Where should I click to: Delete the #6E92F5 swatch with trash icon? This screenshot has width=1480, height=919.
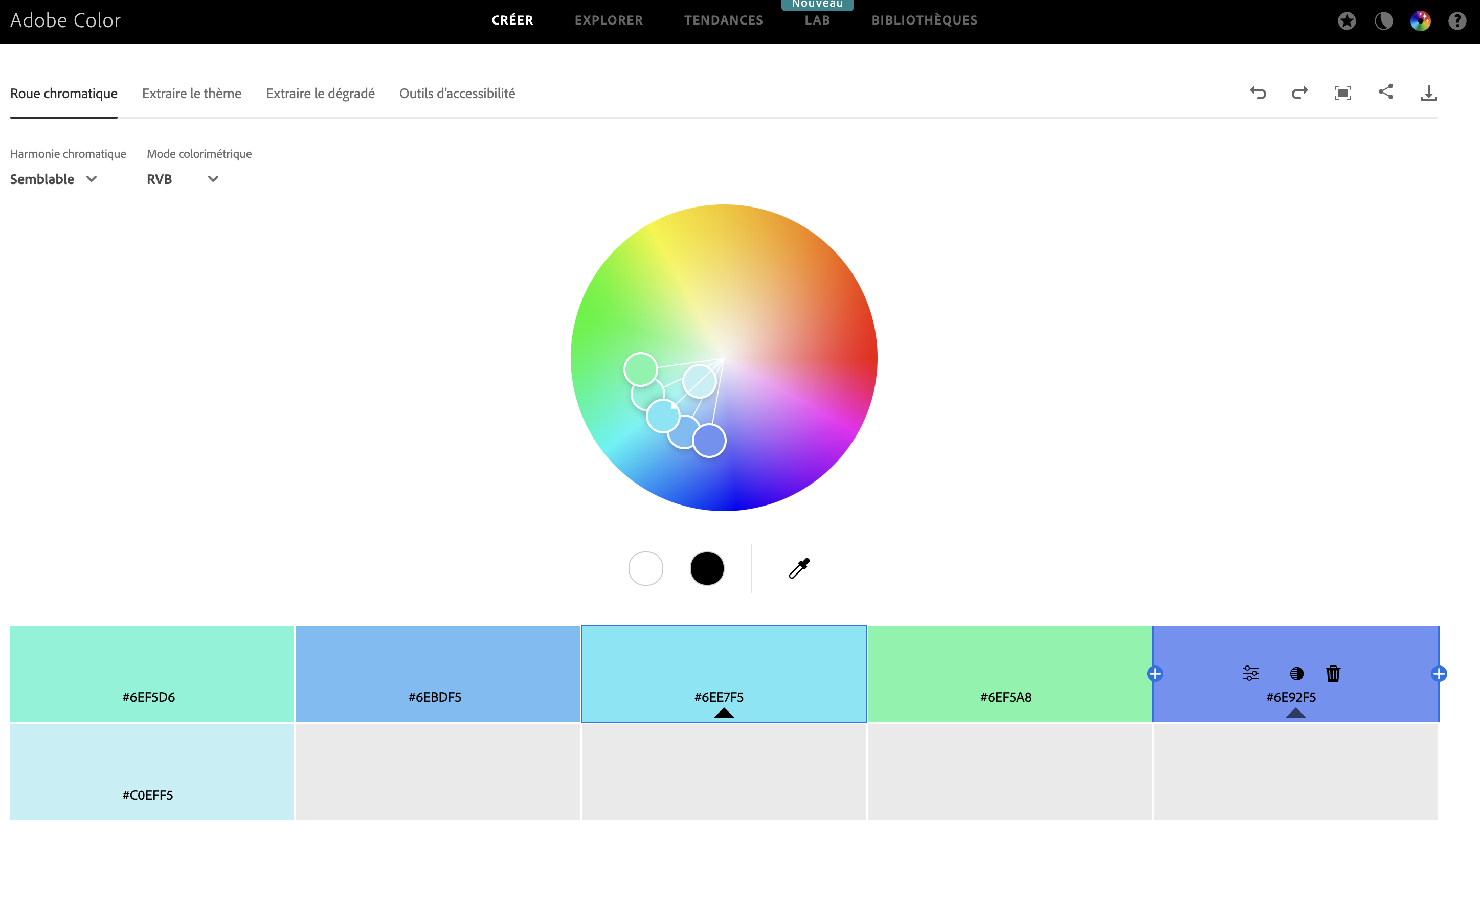click(x=1333, y=674)
